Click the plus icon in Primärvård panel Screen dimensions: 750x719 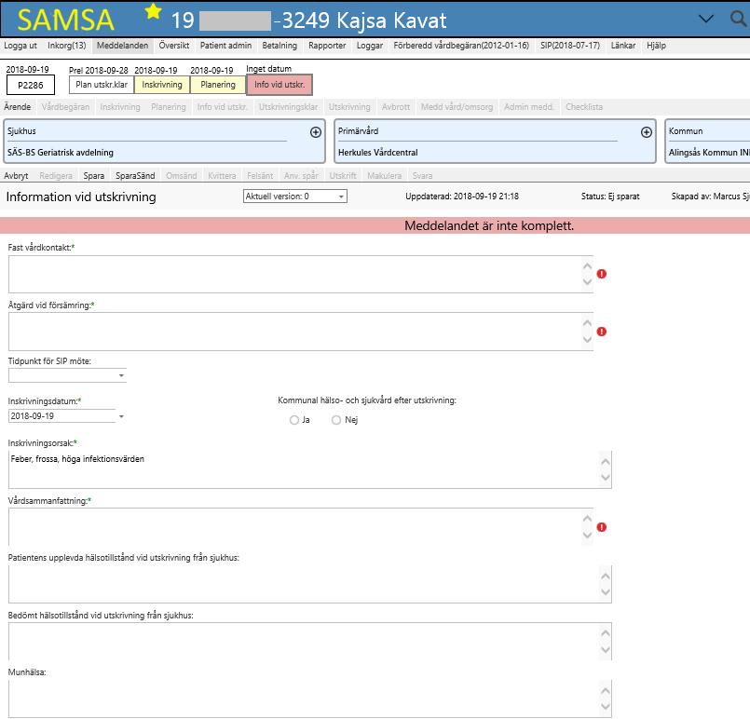647,132
